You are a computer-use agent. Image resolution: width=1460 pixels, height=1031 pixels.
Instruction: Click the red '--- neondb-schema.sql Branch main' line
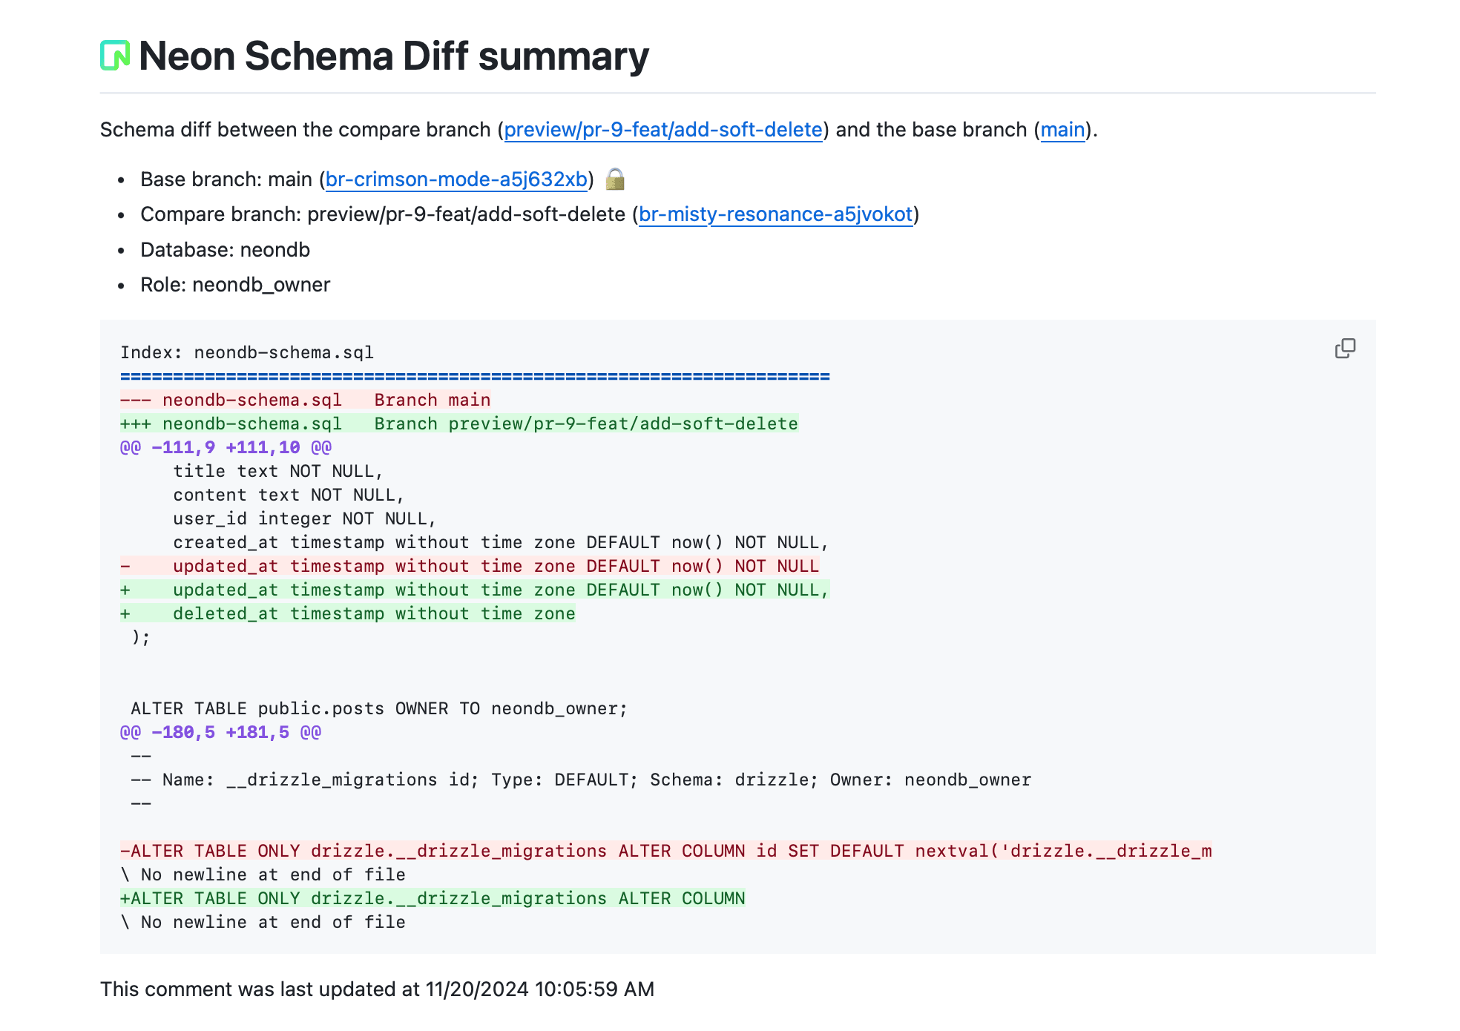pos(305,400)
